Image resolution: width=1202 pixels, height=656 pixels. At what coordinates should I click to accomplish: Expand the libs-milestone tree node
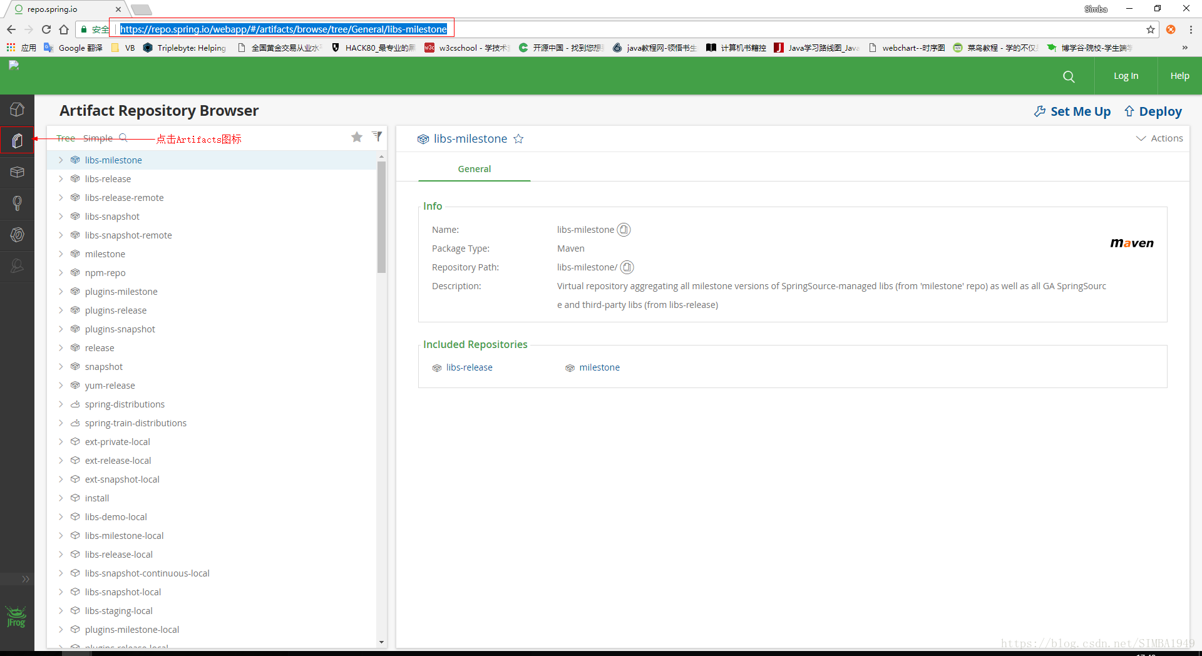click(x=61, y=160)
